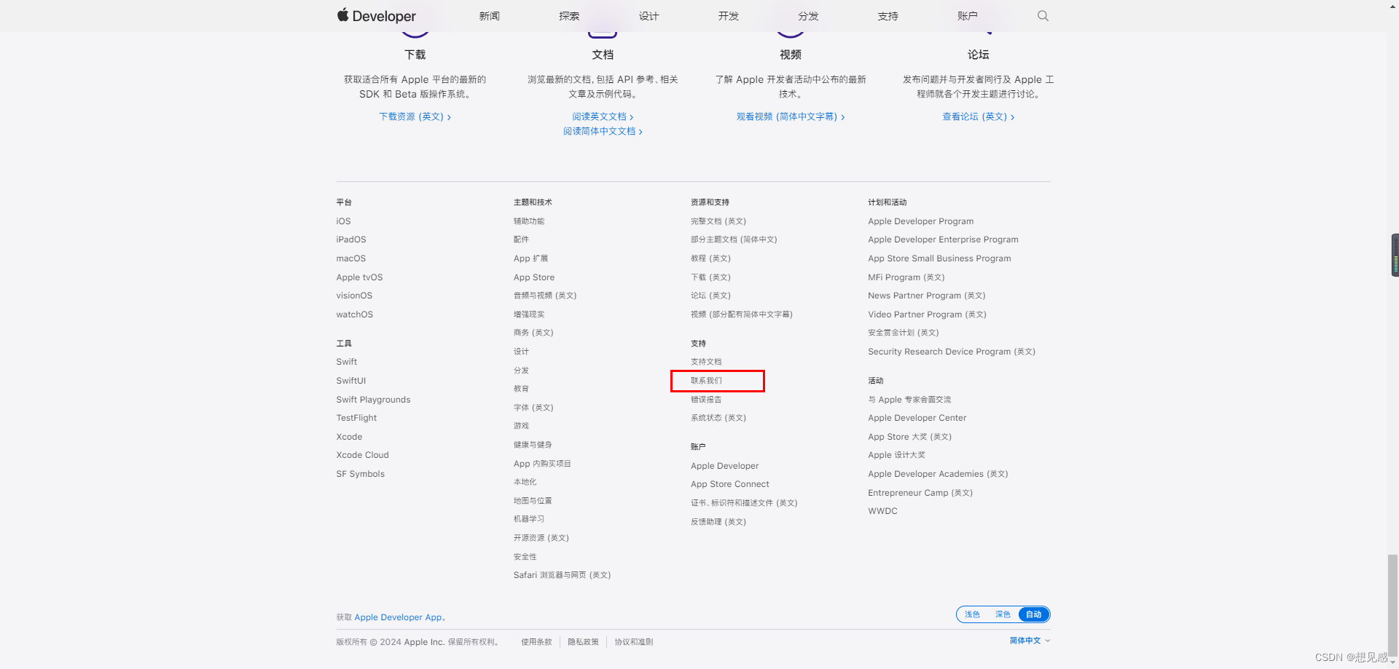Open the 设计 nav menu
This screenshot has width=1399, height=669.
pos(648,16)
